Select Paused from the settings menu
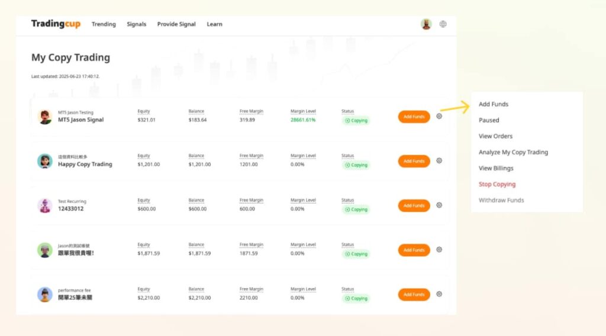This screenshot has width=606, height=336. [489, 120]
